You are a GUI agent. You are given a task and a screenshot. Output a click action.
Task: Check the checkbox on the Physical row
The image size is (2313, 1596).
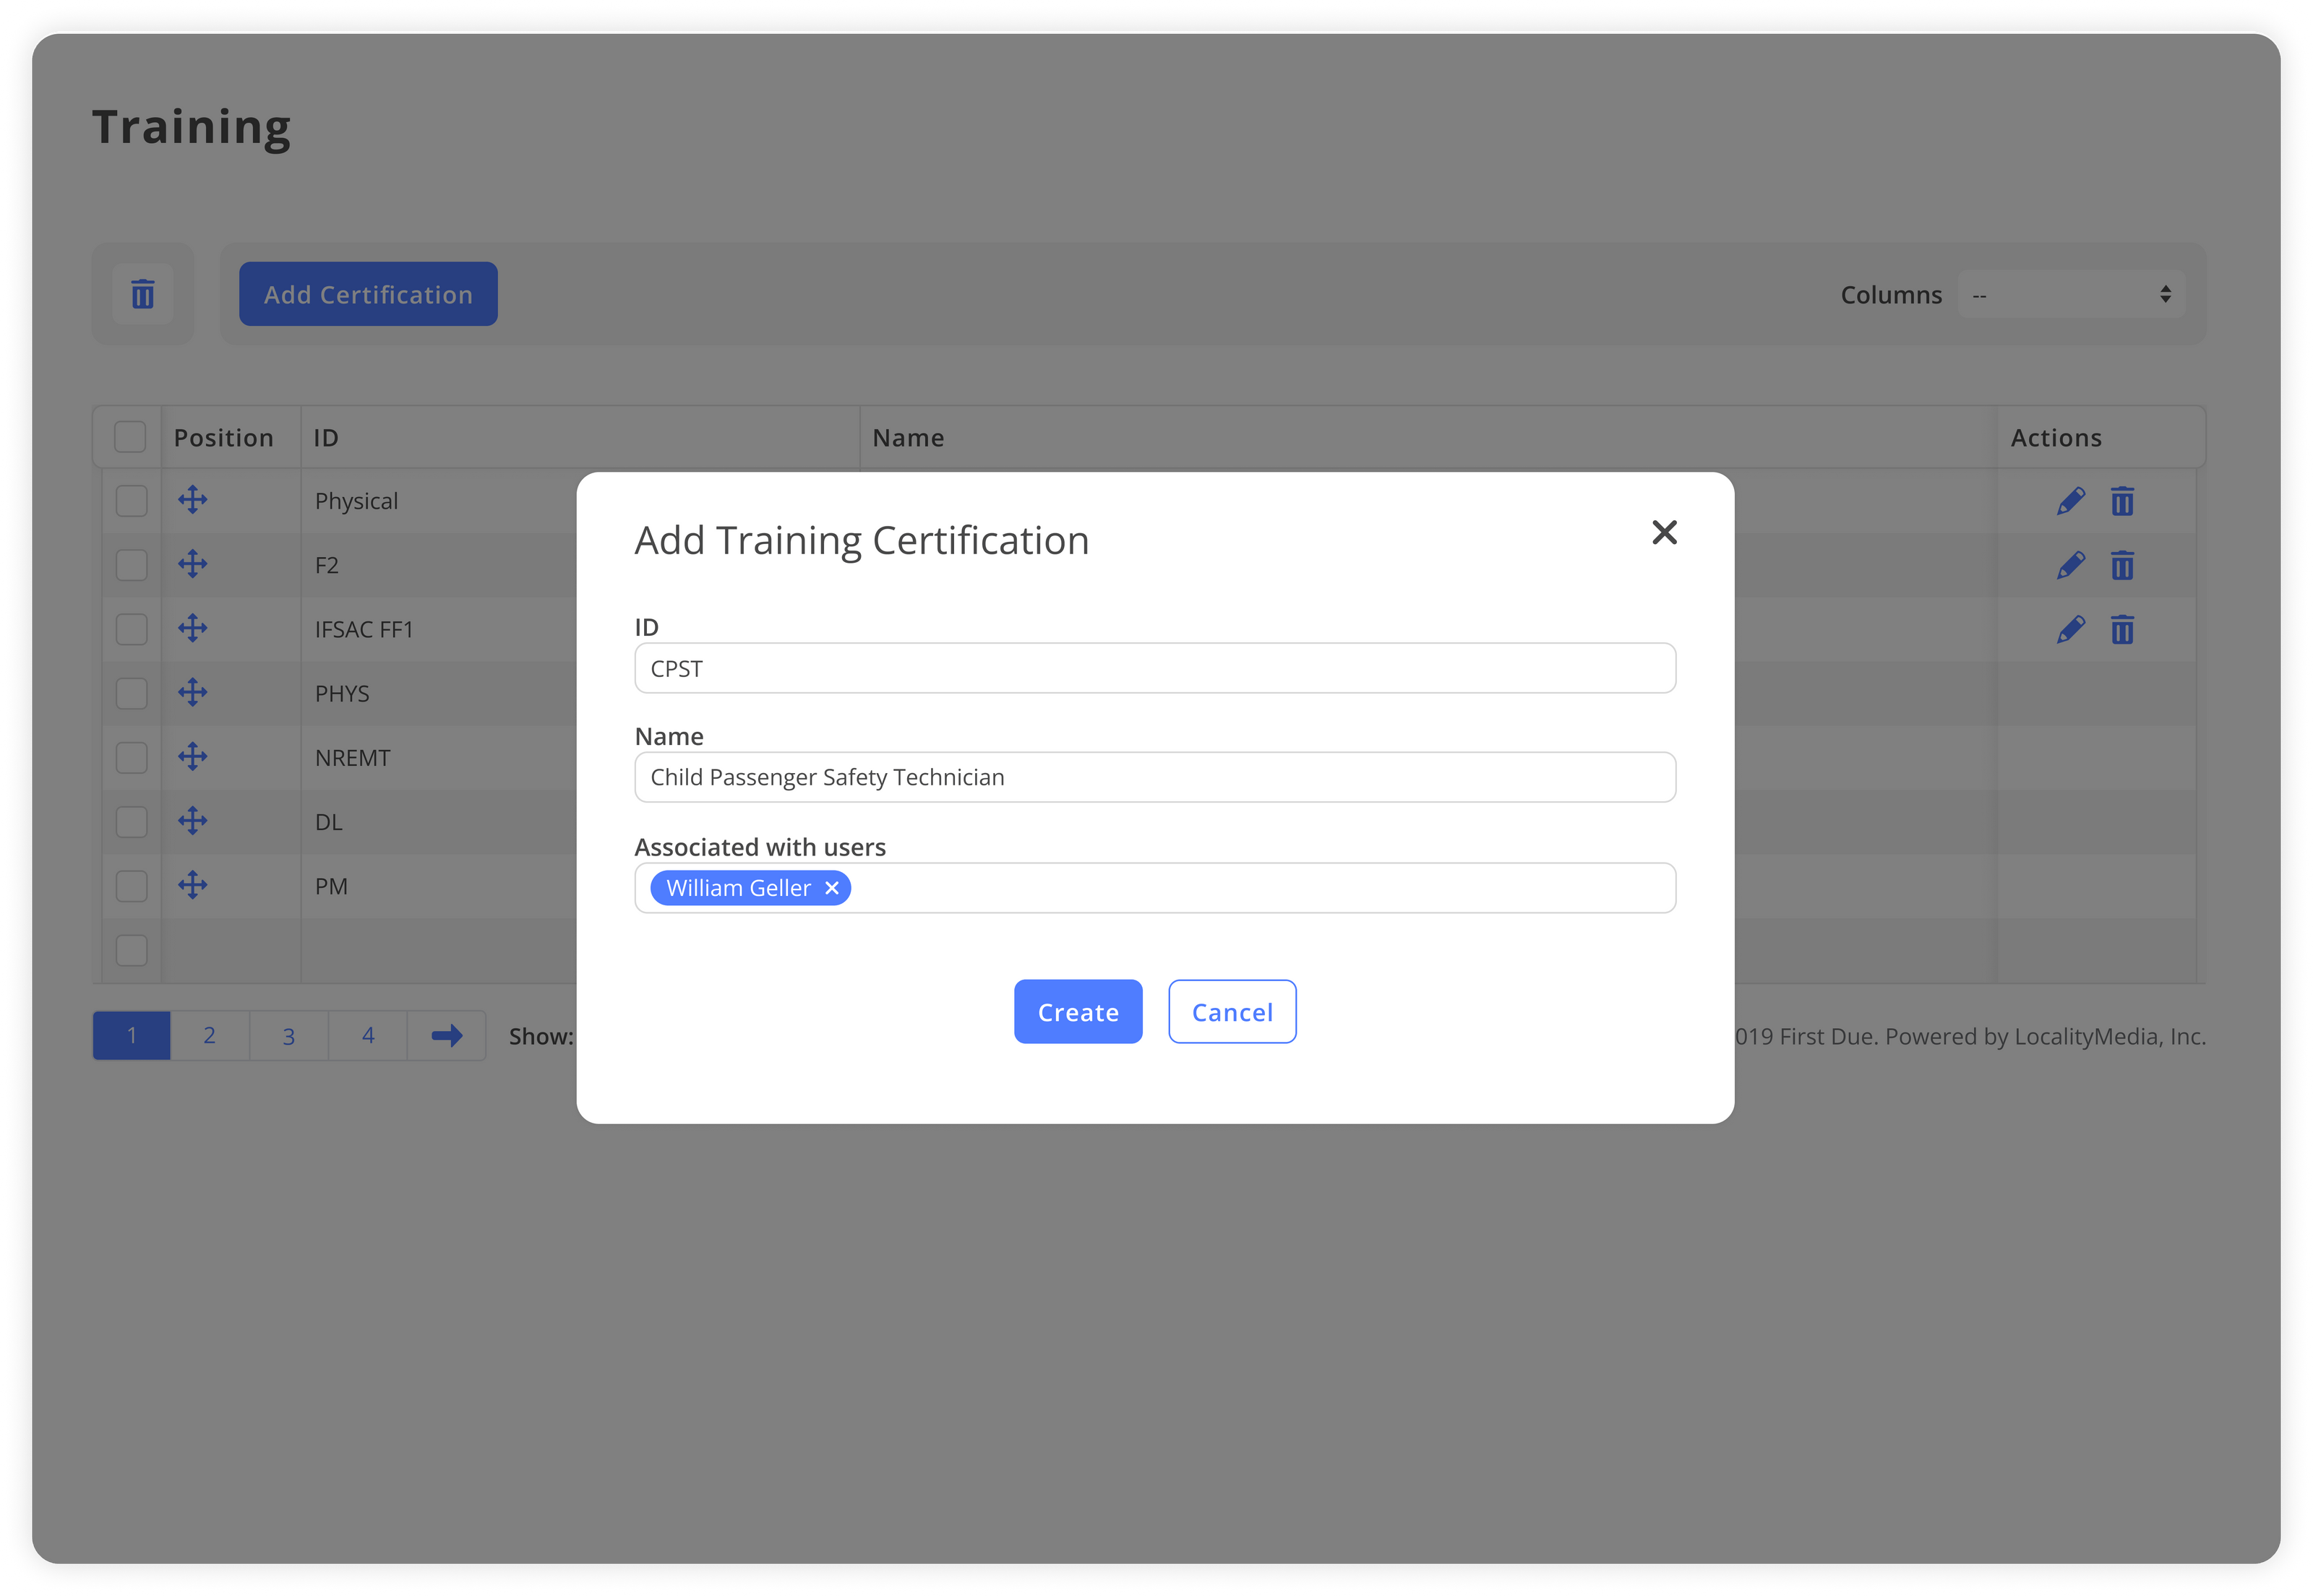pos(131,500)
